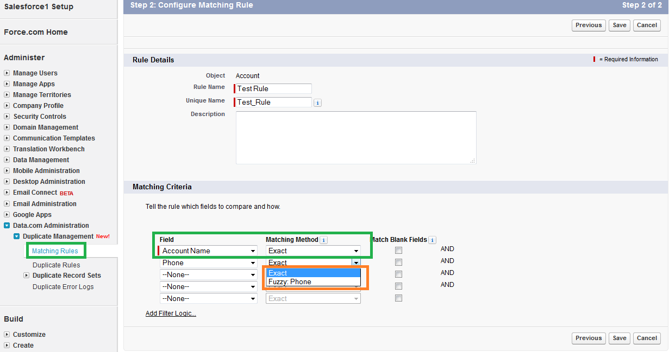Click Add Filter Logic link

[x=171, y=313]
